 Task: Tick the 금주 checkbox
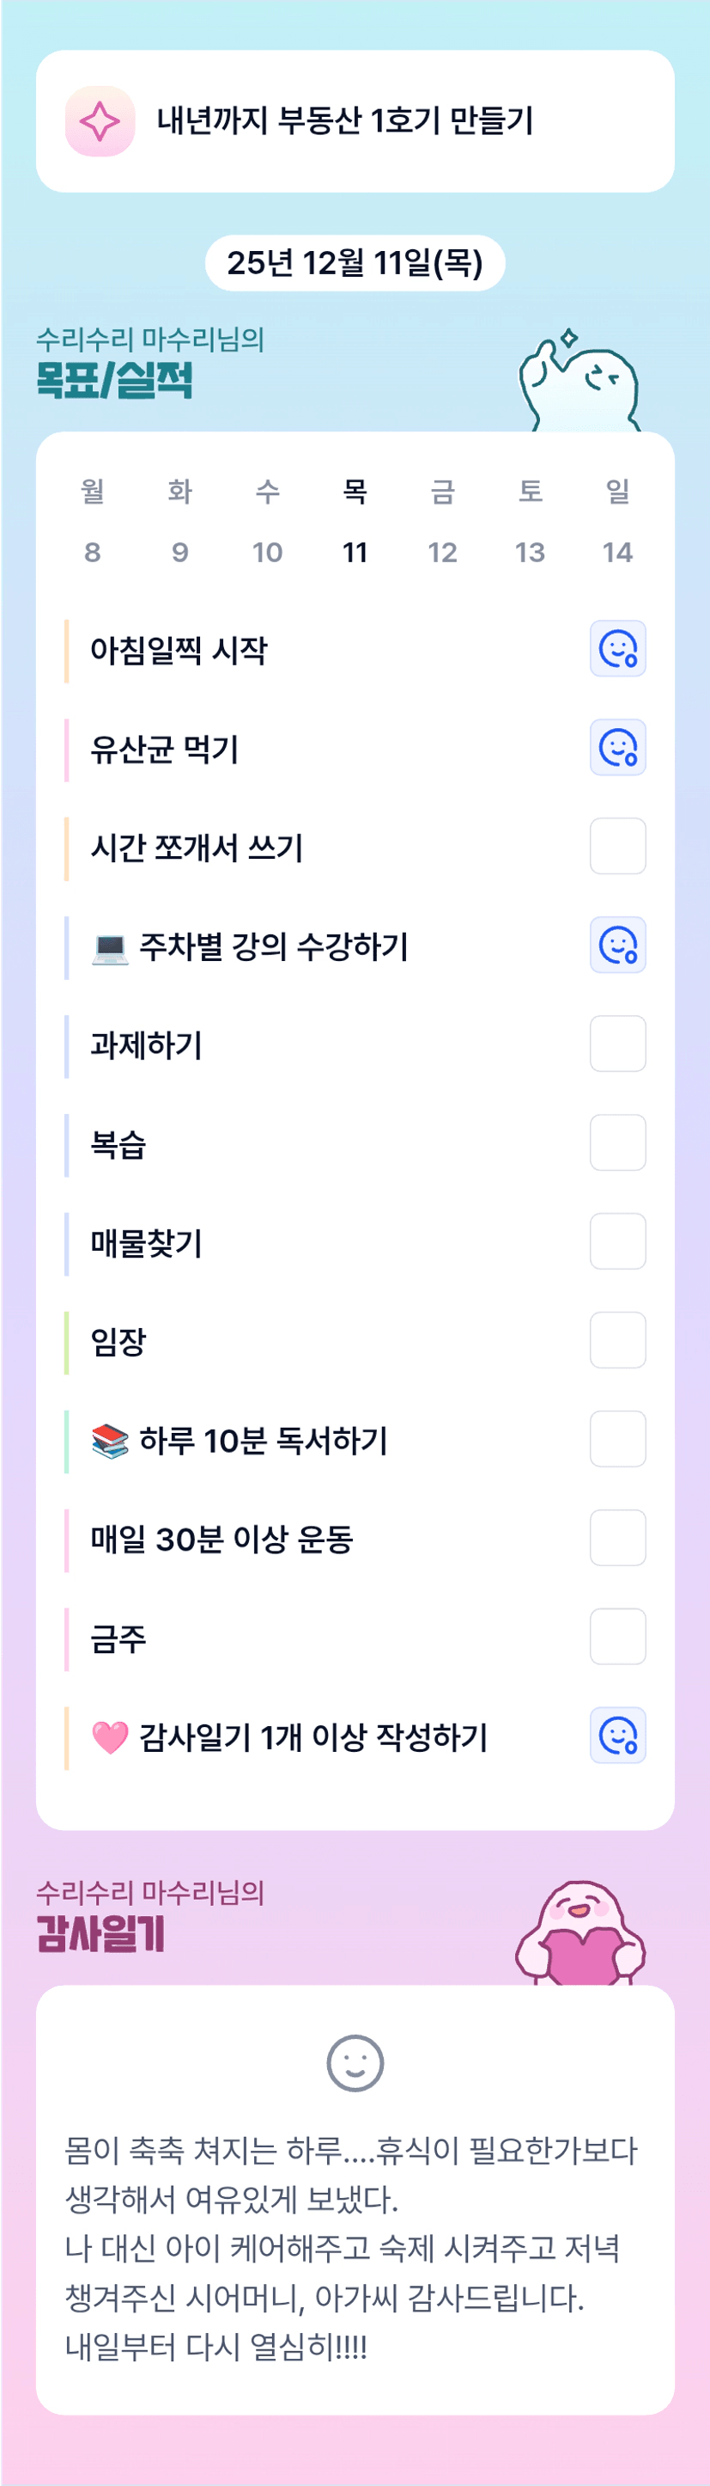tap(617, 1637)
